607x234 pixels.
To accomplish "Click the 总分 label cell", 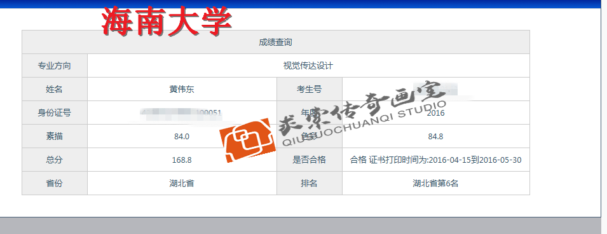I will [55, 160].
